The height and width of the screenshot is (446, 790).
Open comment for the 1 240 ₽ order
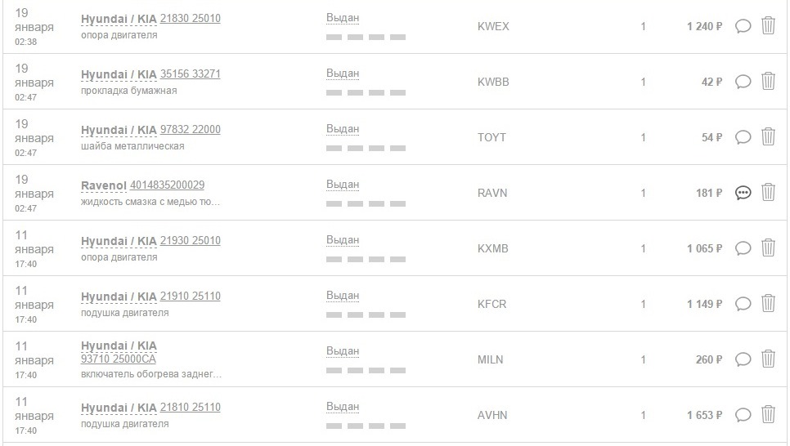743,26
